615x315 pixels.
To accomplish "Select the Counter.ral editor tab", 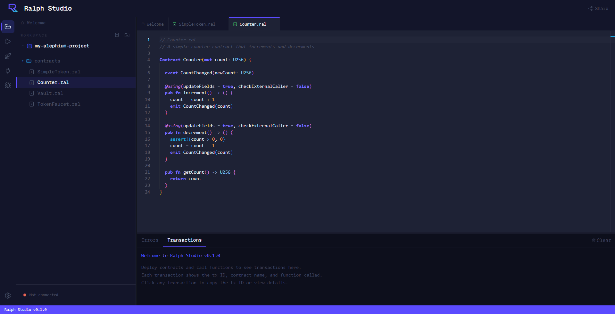I will [x=254, y=24].
